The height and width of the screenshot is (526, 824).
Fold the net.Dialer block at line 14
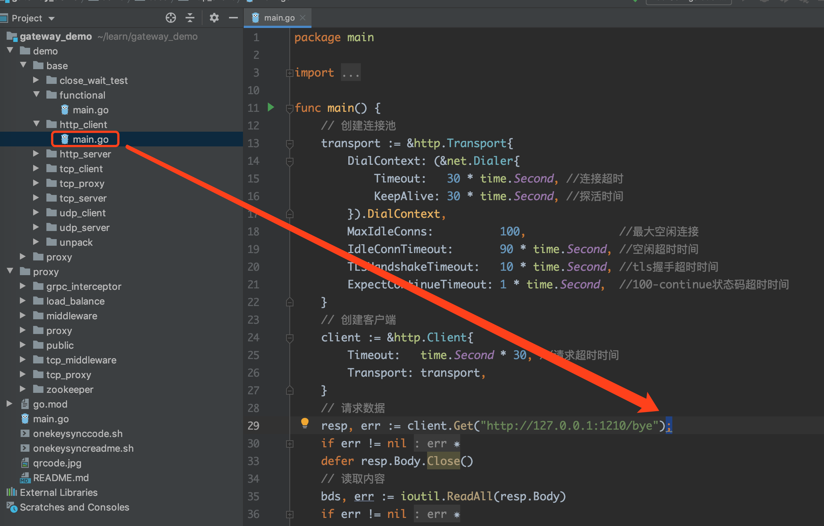coord(290,161)
